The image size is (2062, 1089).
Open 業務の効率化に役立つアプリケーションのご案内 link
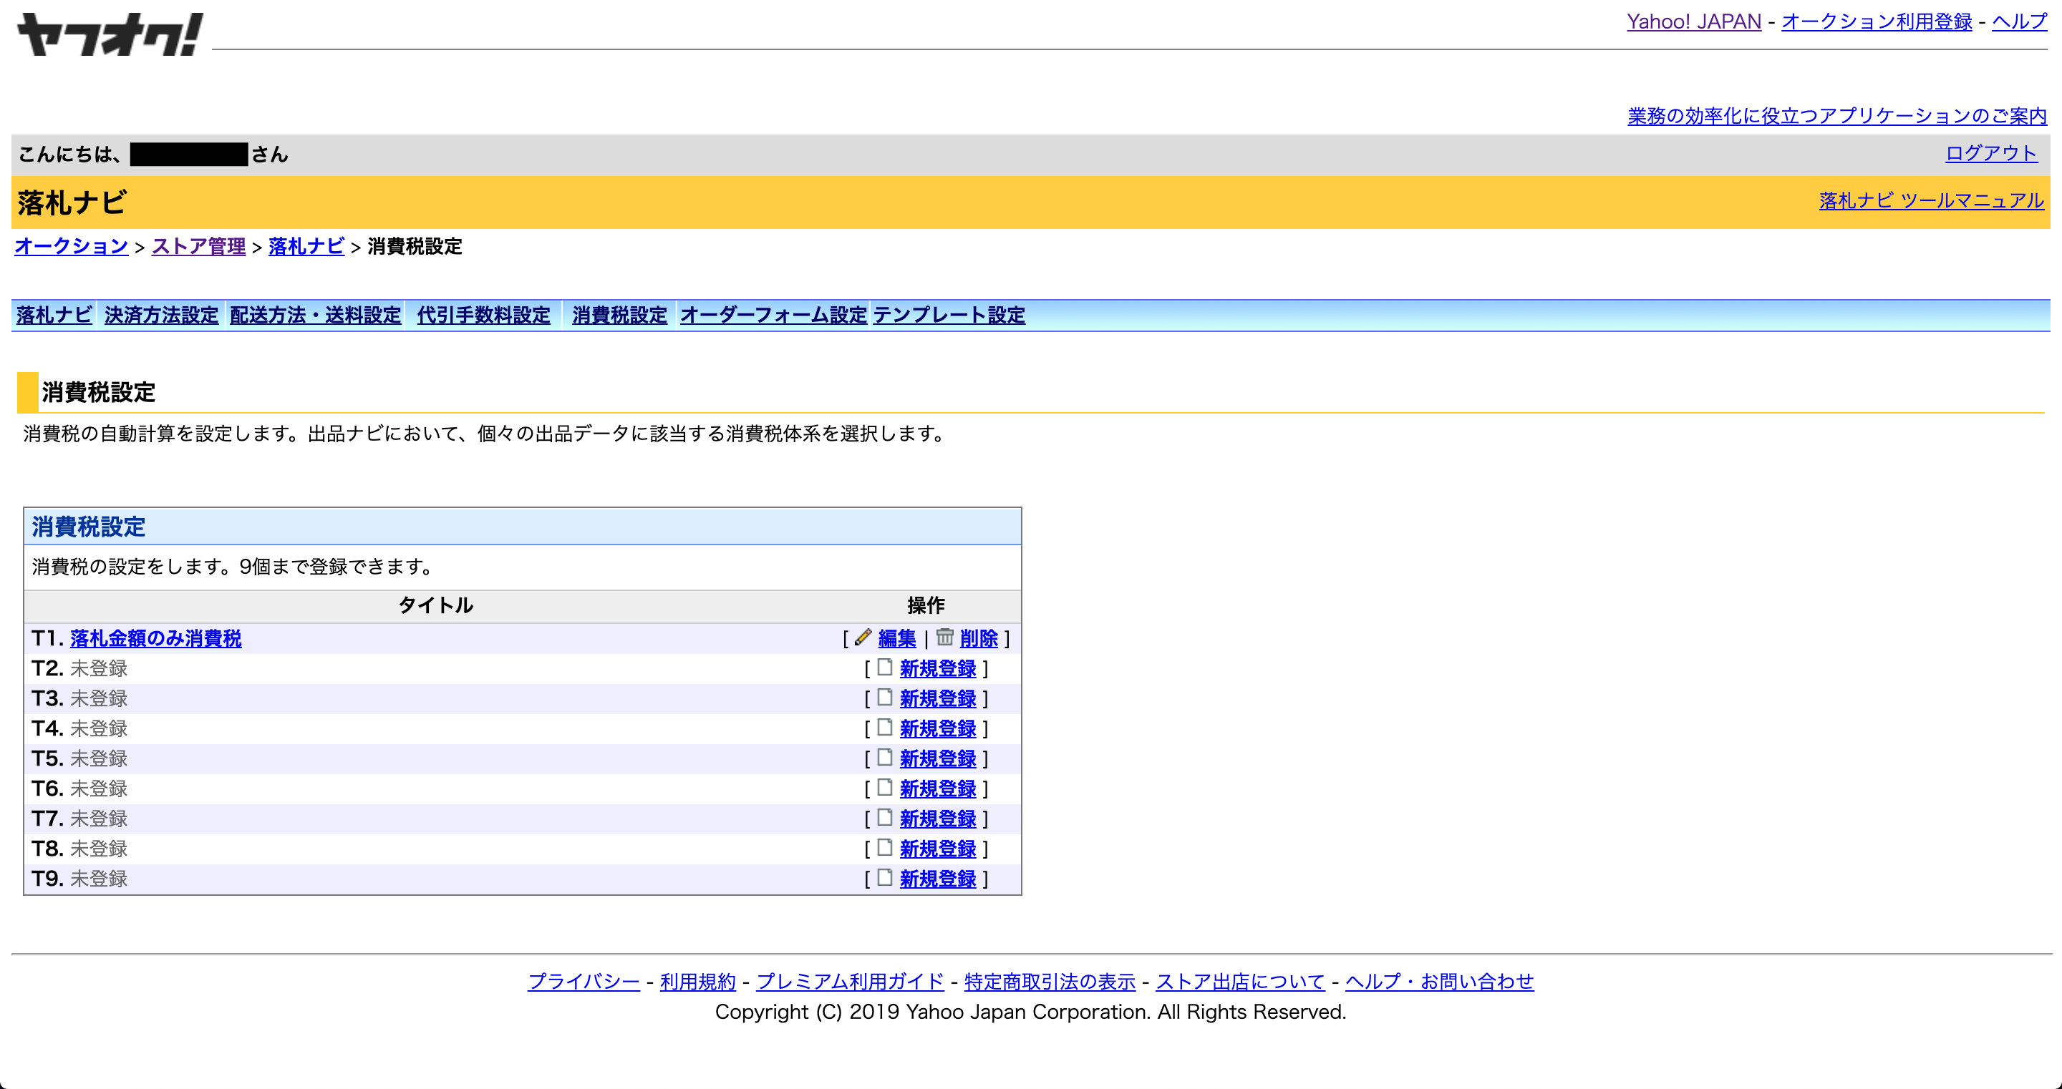(x=1837, y=116)
